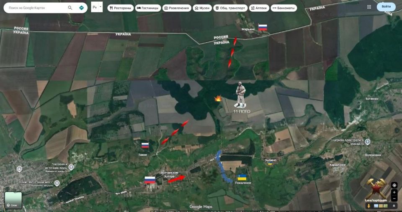Screen dimensions: 402x212
Task: Click the church Архистратига Михаила marker
Action: [367, 142]
